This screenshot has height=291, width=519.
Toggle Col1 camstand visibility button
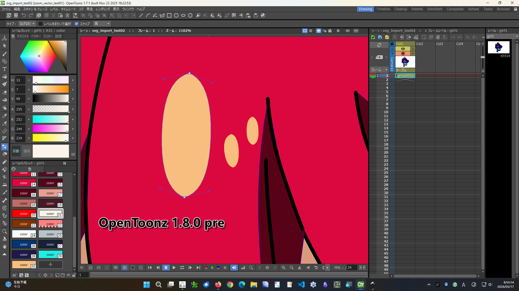click(403, 53)
